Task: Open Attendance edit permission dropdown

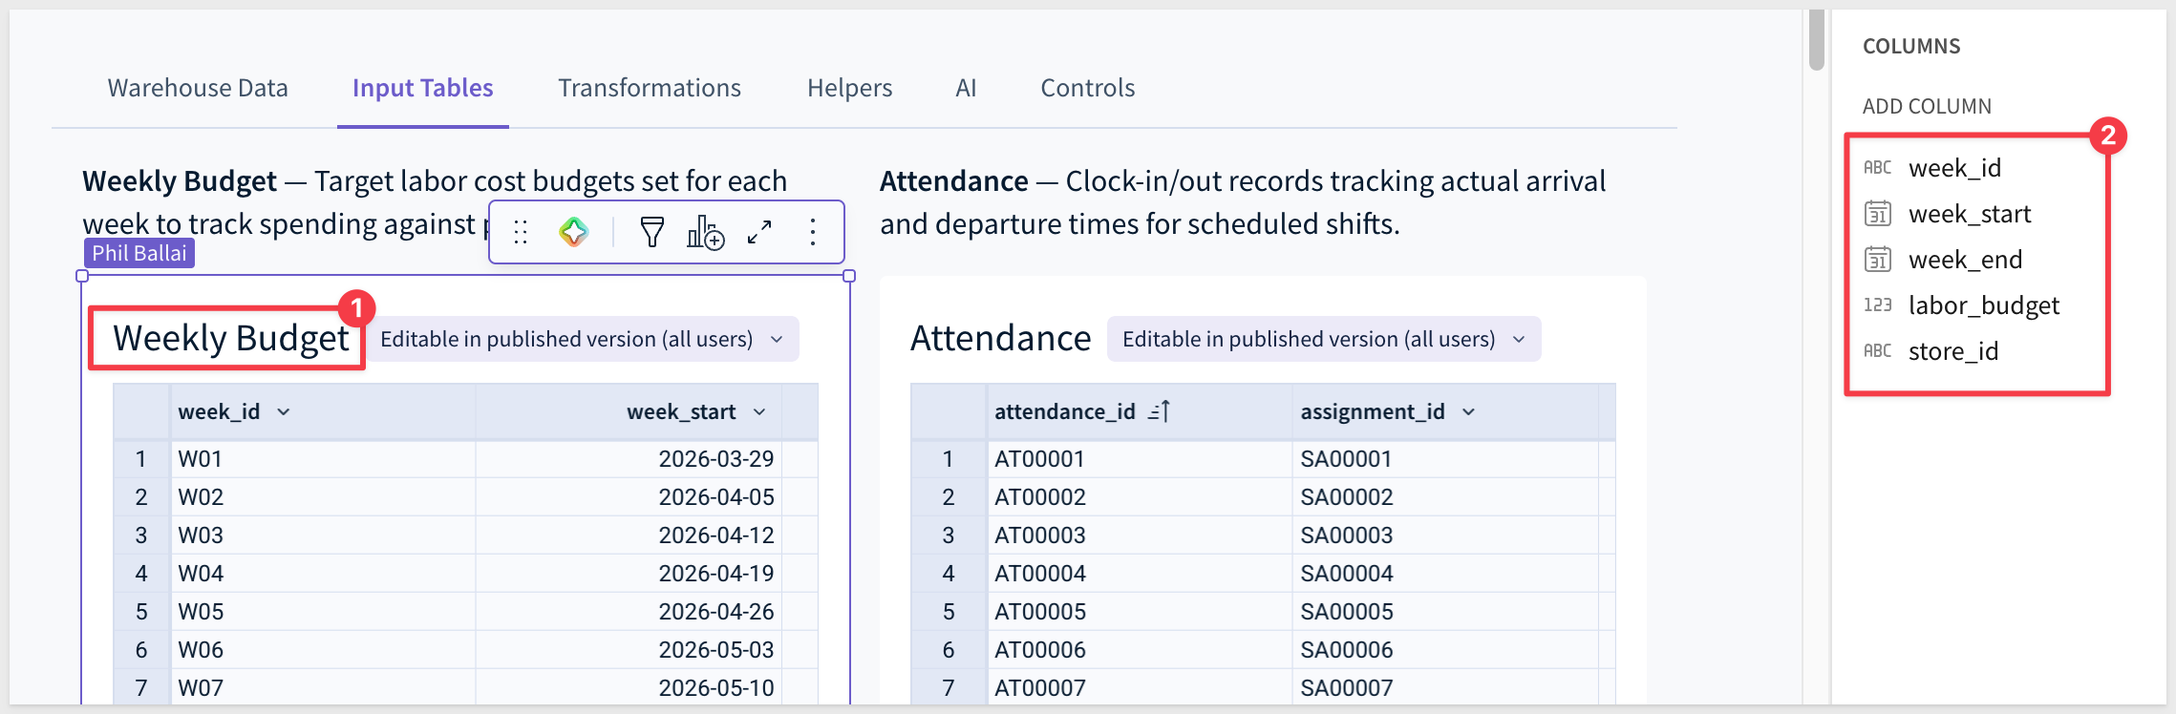Action: pyautogui.click(x=1324, y=339)
